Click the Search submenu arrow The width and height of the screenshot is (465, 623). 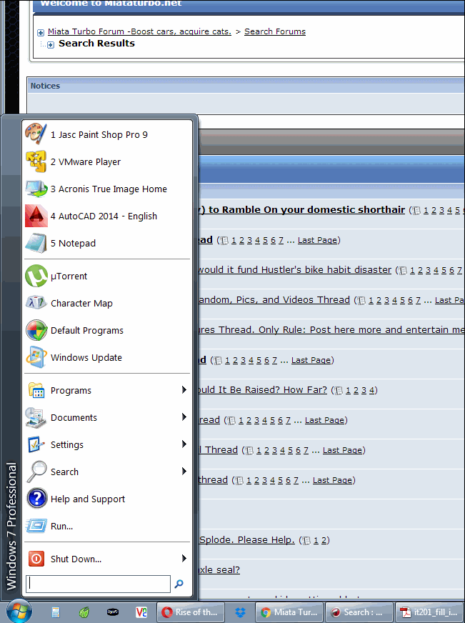184,472
